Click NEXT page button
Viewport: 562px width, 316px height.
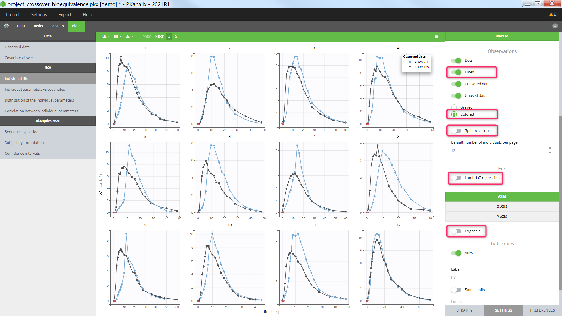coord(159,37)
